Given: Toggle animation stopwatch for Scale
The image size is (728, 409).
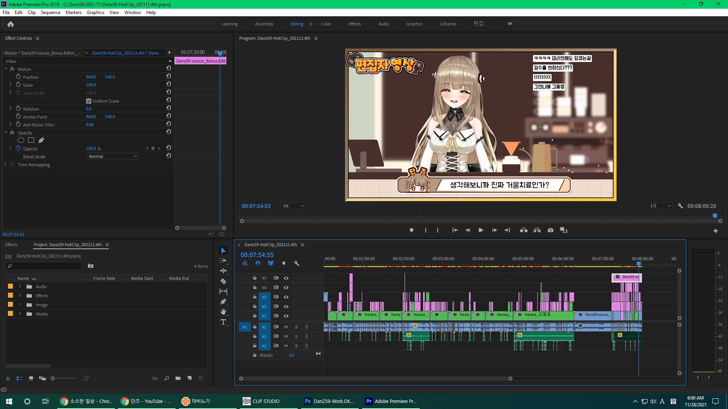Looking at the screenshot, I should pyautogui.click(x=18, y=84).
